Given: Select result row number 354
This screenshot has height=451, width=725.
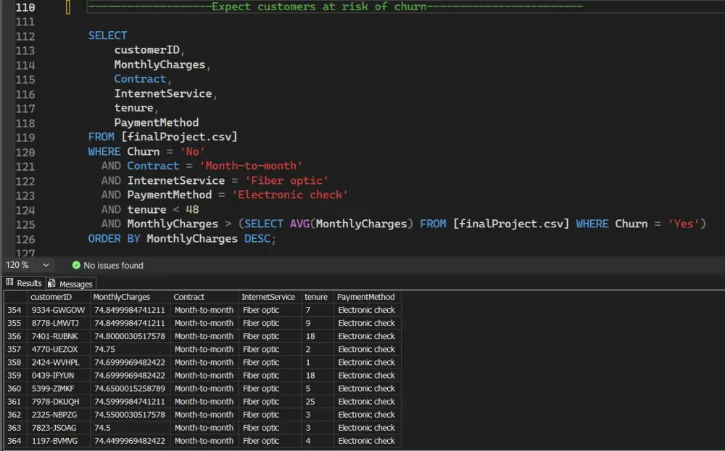Looking at the screenshot, I should tap(14, 310).
